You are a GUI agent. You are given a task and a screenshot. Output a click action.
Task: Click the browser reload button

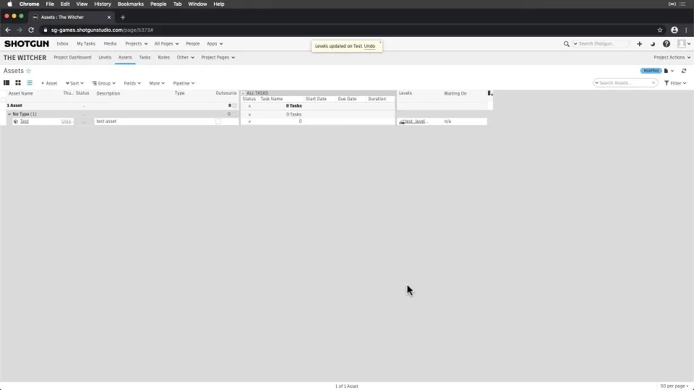[31, 30]
